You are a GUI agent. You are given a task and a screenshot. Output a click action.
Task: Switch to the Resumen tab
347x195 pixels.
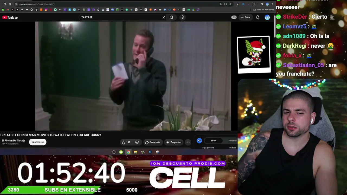click(x=233, y=141)
